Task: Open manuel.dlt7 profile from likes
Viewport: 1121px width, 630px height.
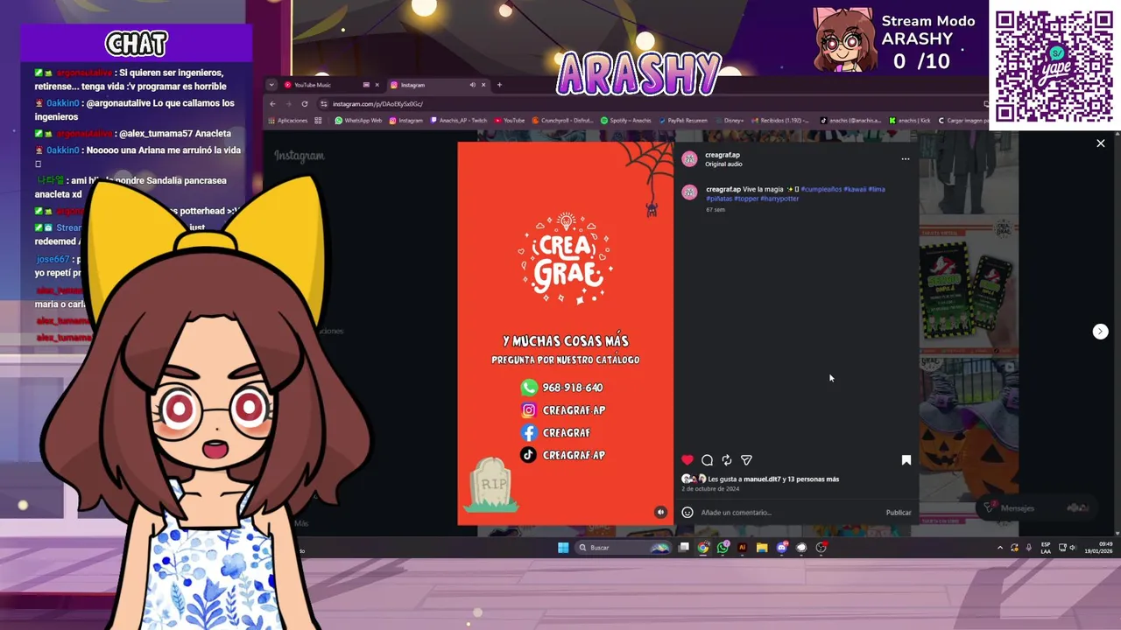Action: pos(762,479)
